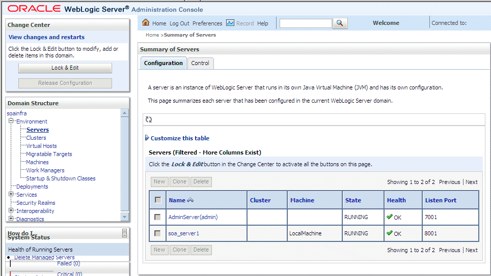The width and height of the screenshot is (491, 276).
Task: Click the top New button
Action: coord(159,181)
